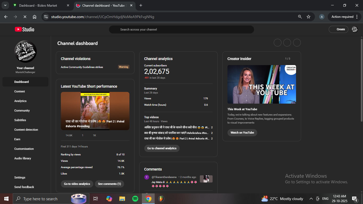Open FL Studio from the taskbar
Screen dimensions: 363x204
pos(161,199)
